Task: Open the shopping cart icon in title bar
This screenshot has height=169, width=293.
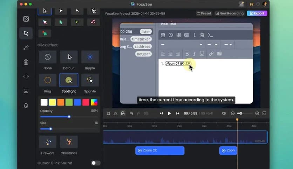Action: 251,4
